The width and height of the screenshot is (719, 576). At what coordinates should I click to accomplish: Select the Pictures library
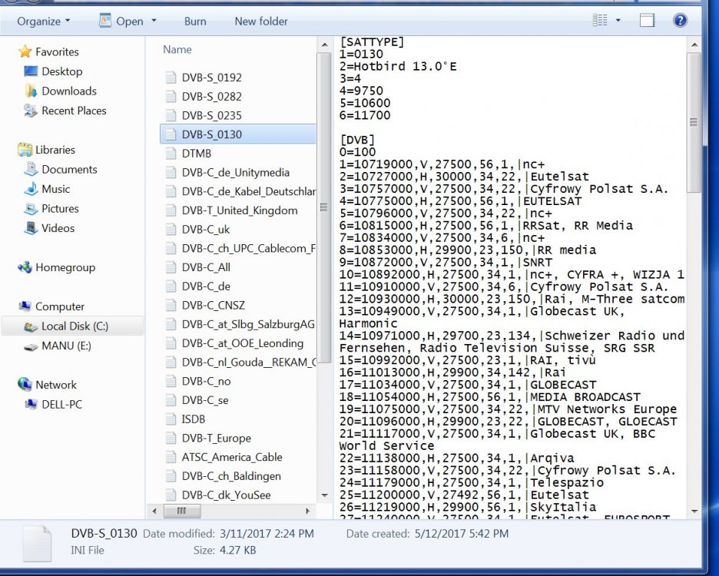point(60,208)
